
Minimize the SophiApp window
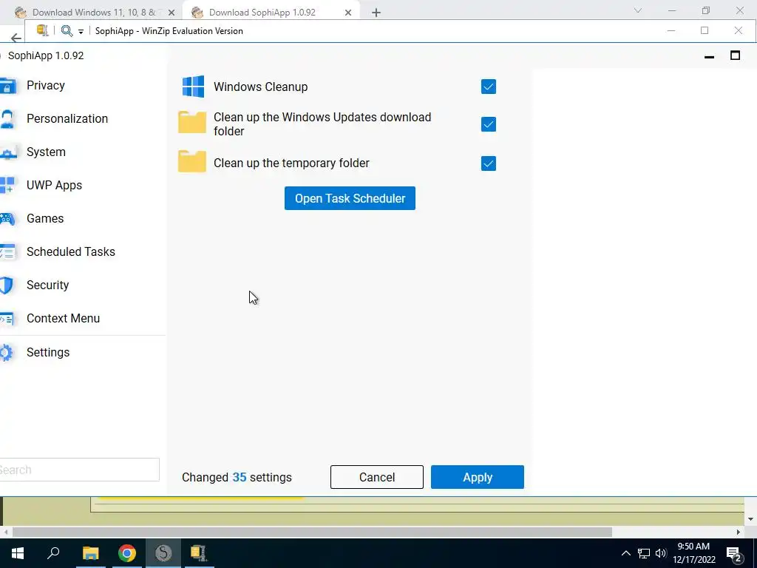click(709, 56)
